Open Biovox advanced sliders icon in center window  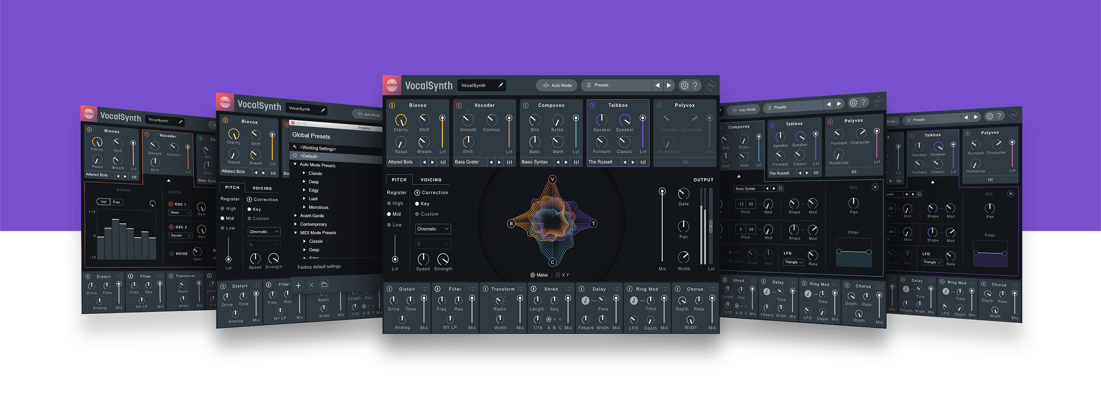(x=443, y=162)
